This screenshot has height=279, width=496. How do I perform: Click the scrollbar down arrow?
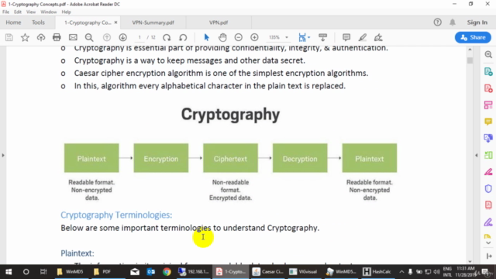click(470, 261)
